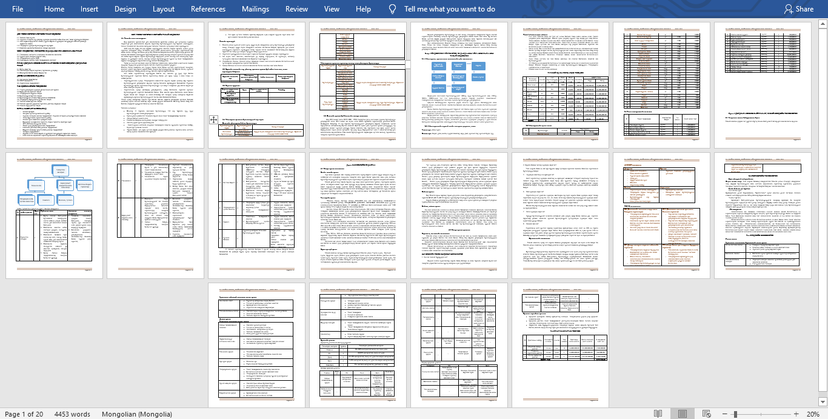Switch to Read Mode view
Screen dimensions: 828x419
click(x=658, y=414)
